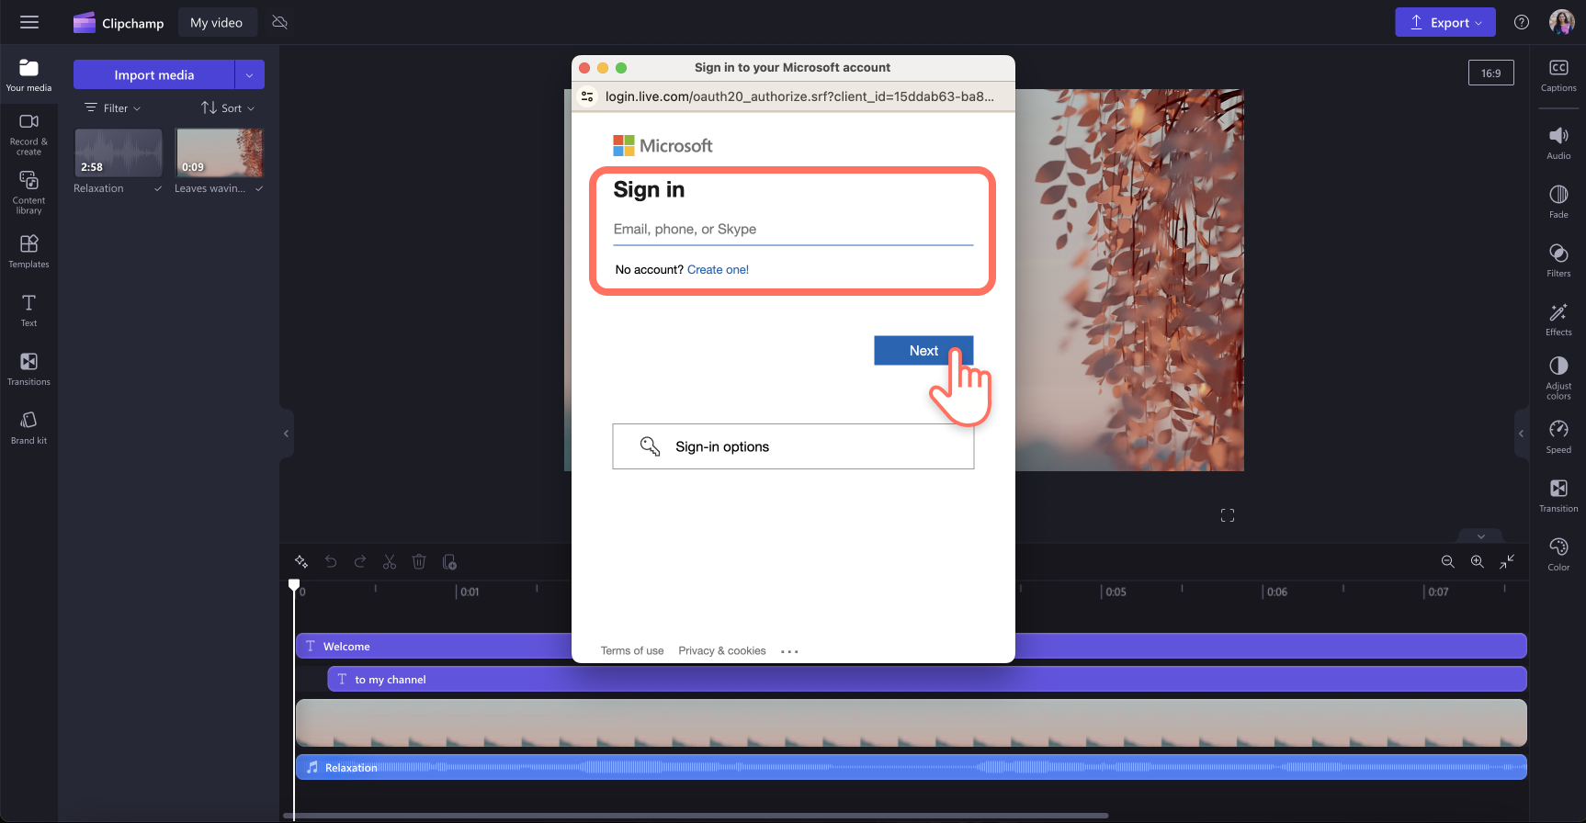
Task: Open the more options ellipsis in dialog footer
Action: coord(789,651)
